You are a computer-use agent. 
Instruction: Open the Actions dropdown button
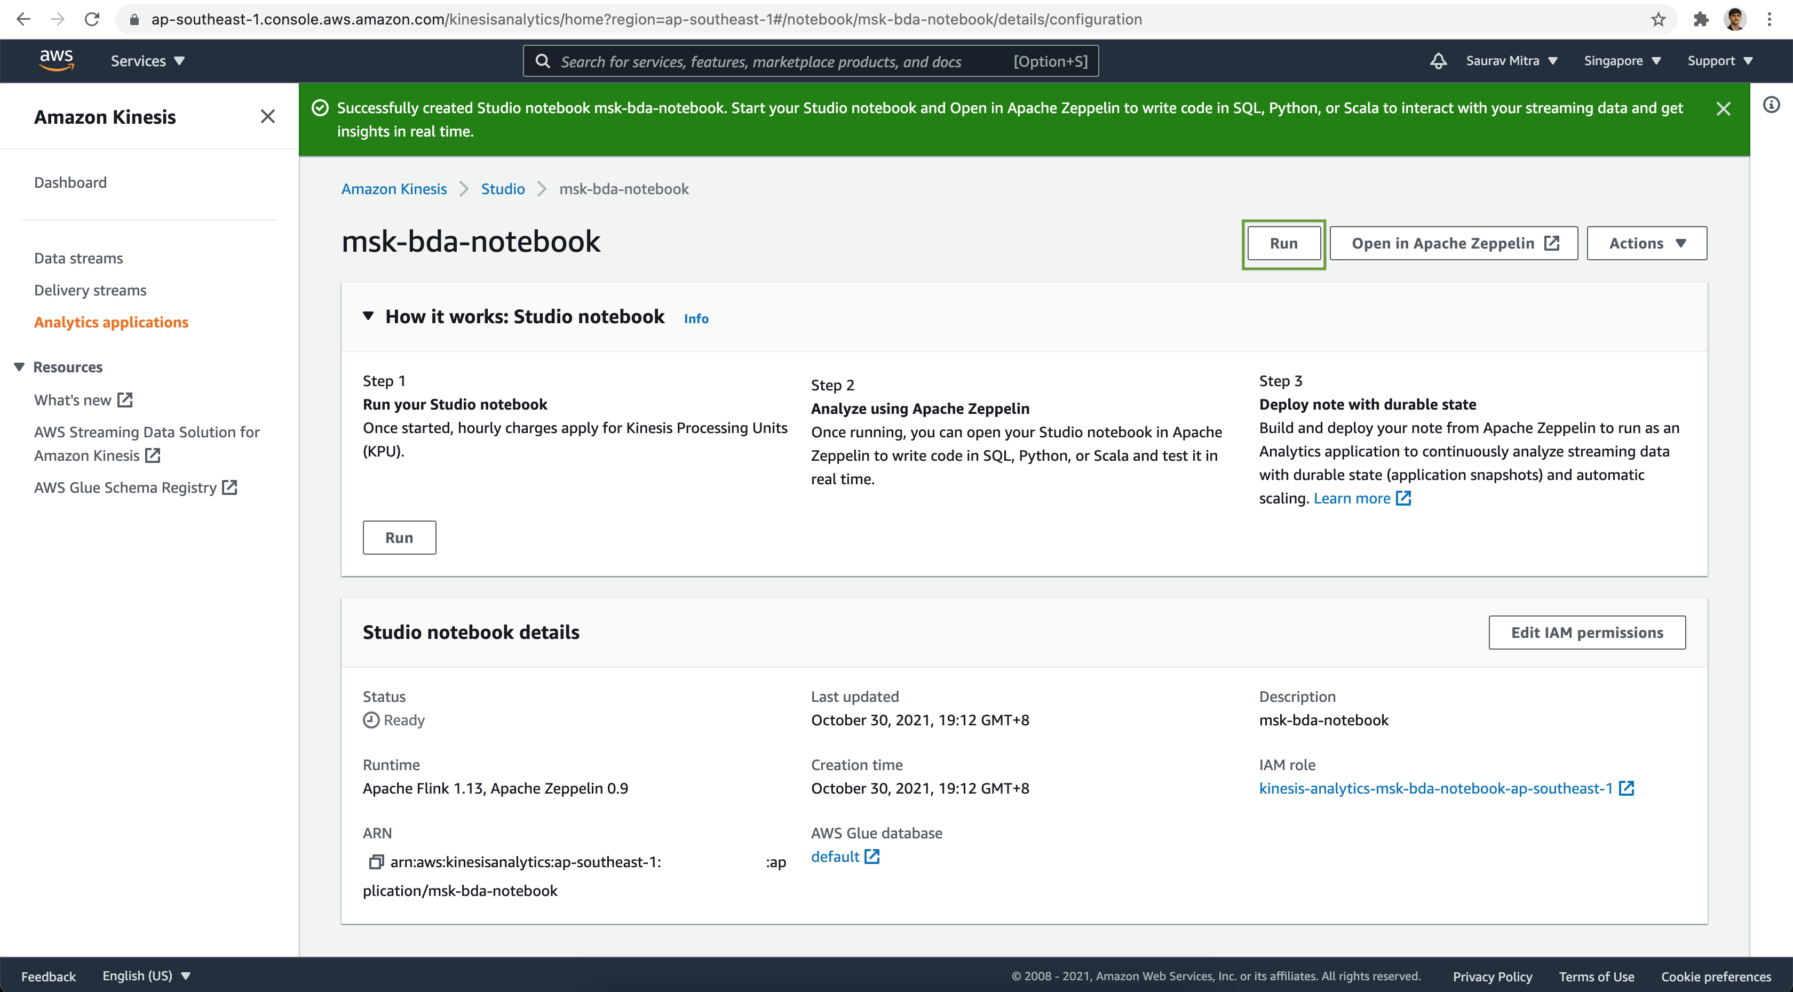click(1647, 244)
